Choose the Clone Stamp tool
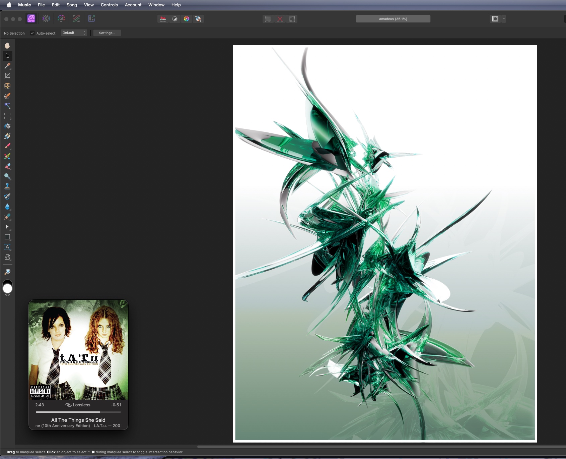 click(7, 186)
